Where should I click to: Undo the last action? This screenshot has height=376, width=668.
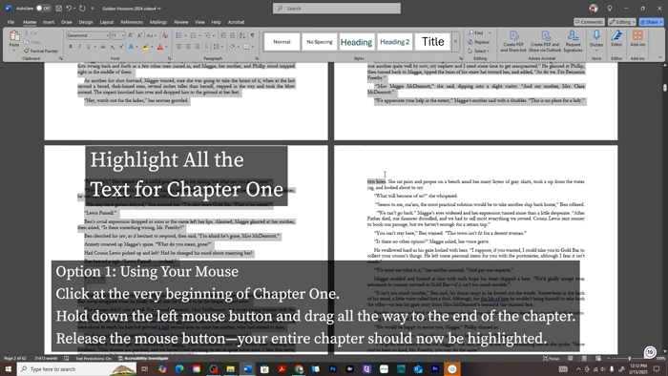tap(69, 8)
